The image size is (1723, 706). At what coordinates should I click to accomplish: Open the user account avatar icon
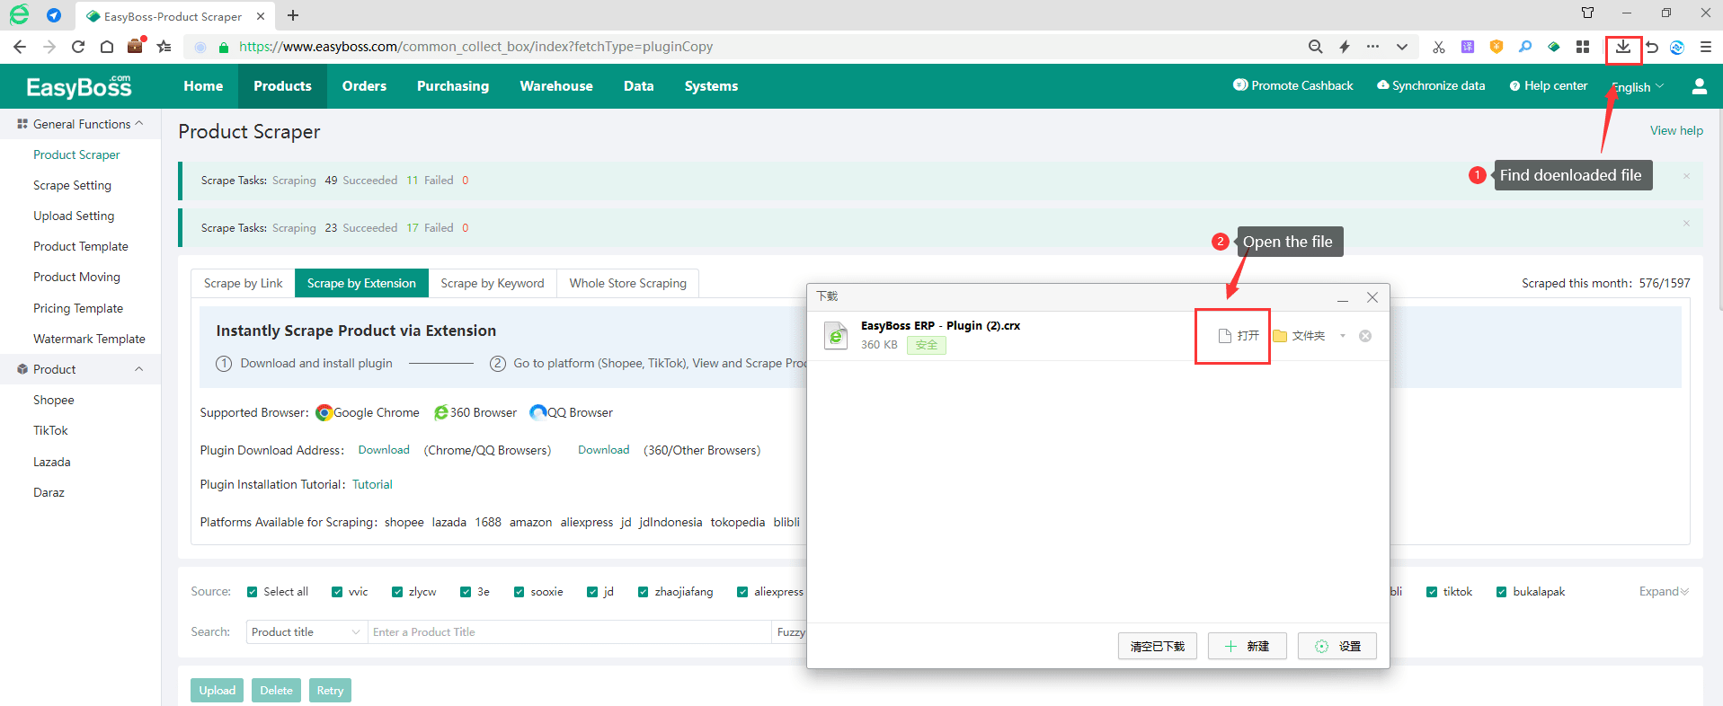click(x=1699, y=86)
